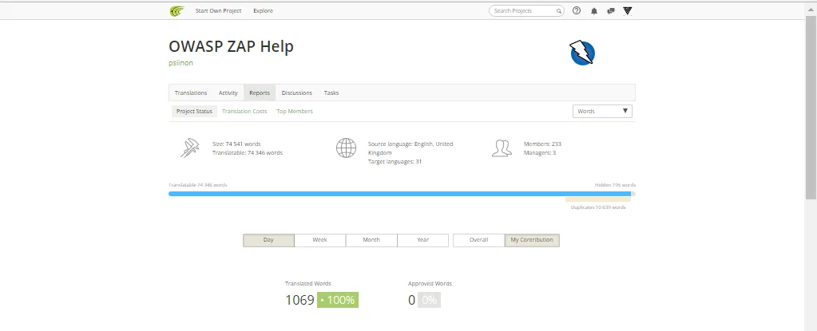The image size is (817, 331).
Task: Switch to the Activity tab
Action: pyautogui.click(x=228, y=93)
